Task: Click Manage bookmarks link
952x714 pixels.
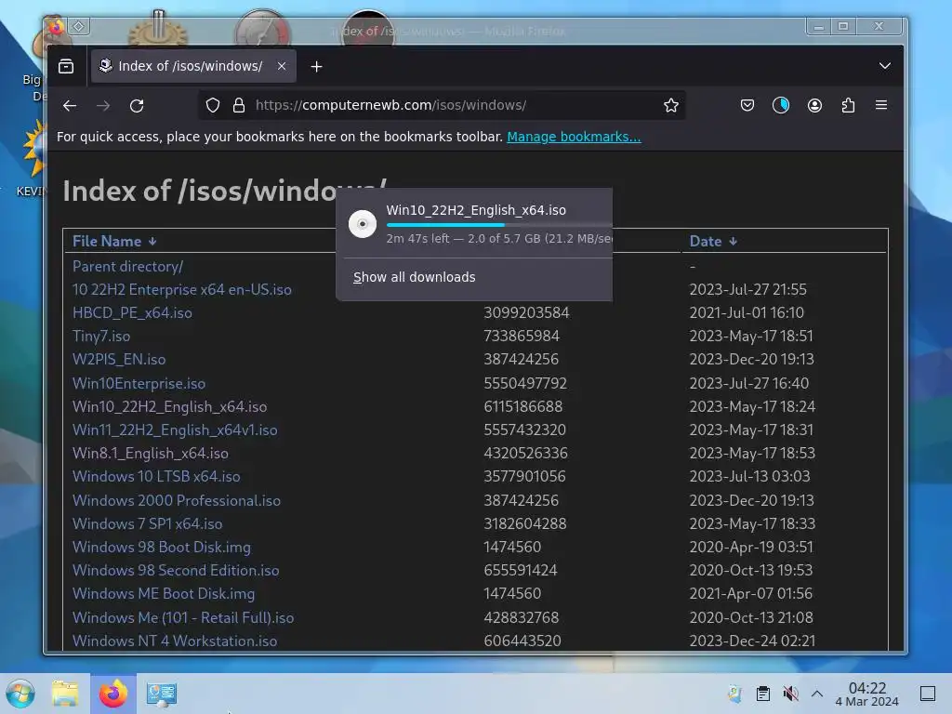Action: [574, 137]
